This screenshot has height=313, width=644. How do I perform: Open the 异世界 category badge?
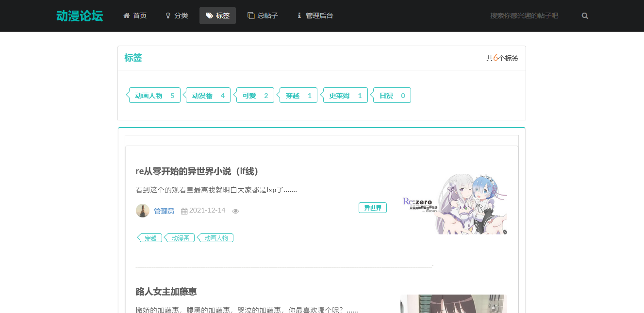[x=373, y=208]
